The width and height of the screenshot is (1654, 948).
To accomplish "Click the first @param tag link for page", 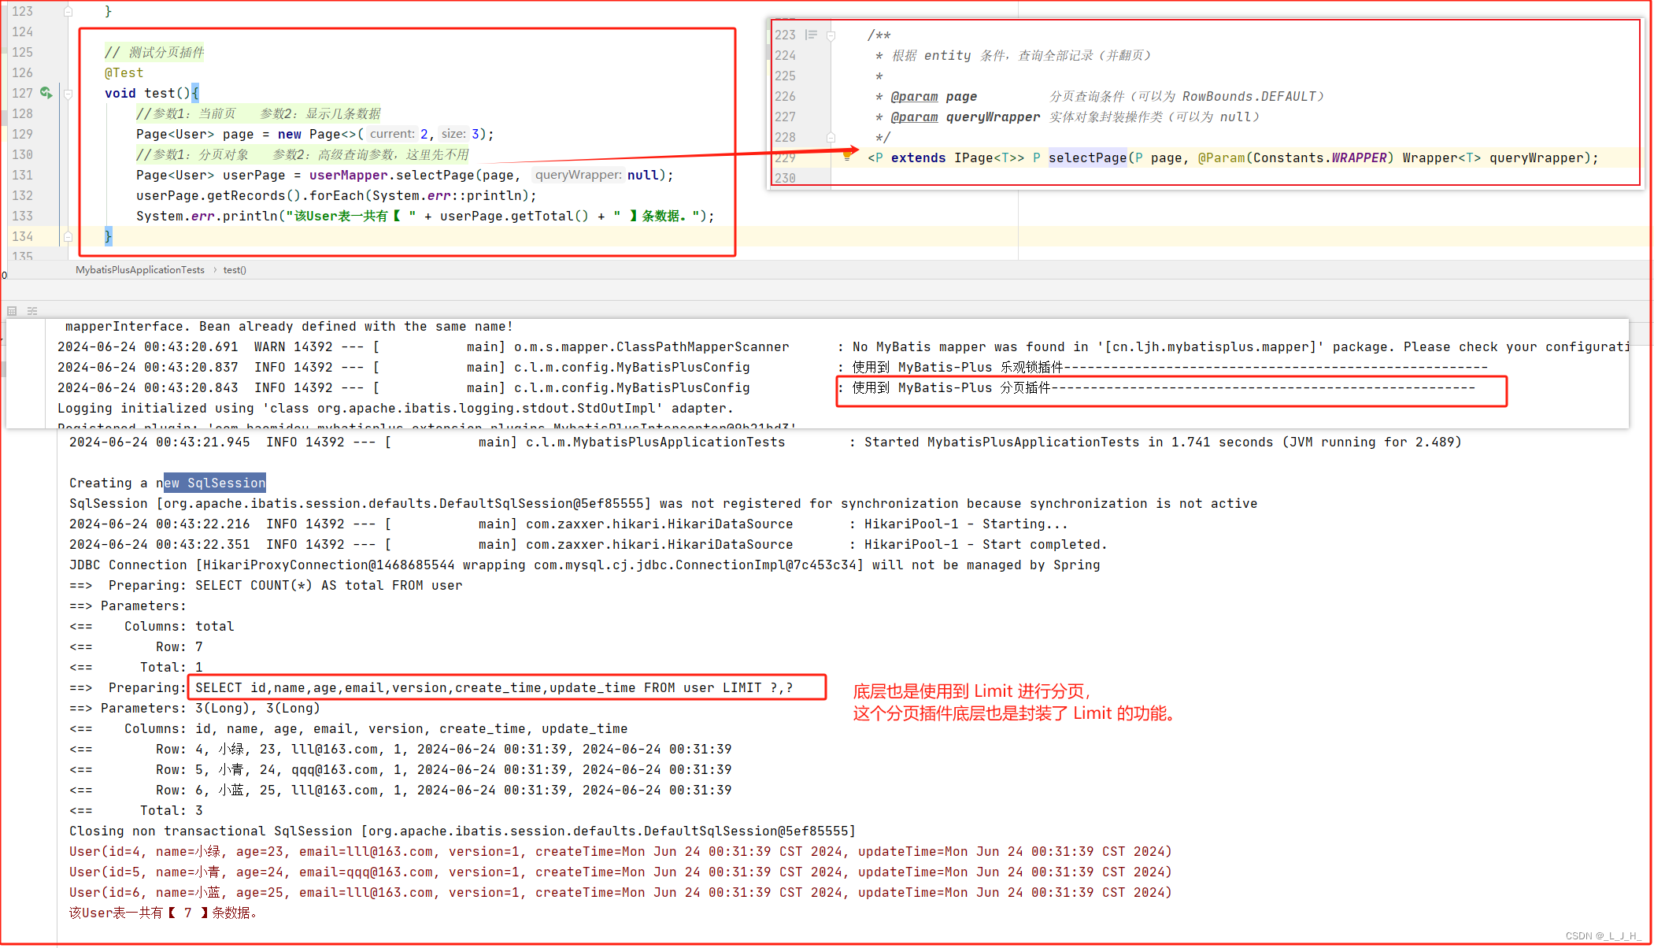I will point(914,96).
